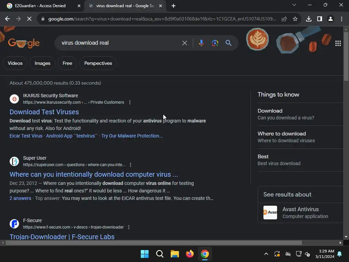Open options for IKARUS Security result

click(130, 102)
